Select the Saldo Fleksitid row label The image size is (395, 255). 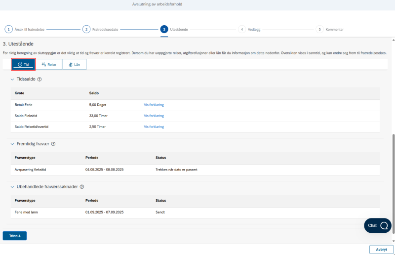point(26,116)
